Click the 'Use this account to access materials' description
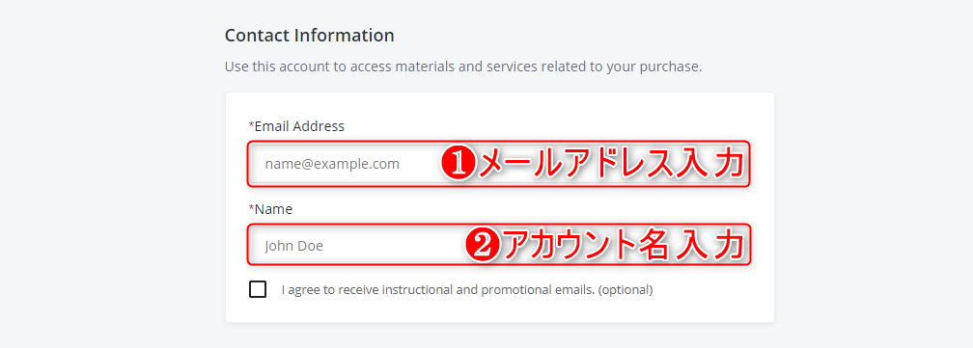 click(463, 67)
